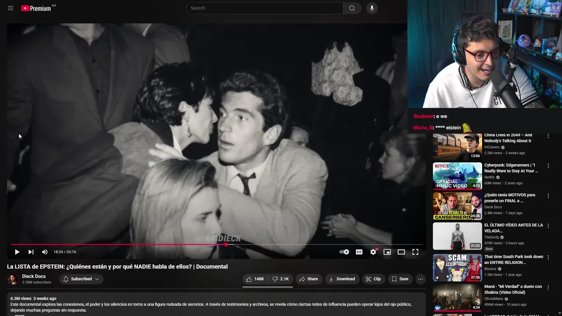Image resolution: width=562 pixels, height=316 pixels.
Task: Download the video
Action: pyautogui.click(x=342, y=279)
